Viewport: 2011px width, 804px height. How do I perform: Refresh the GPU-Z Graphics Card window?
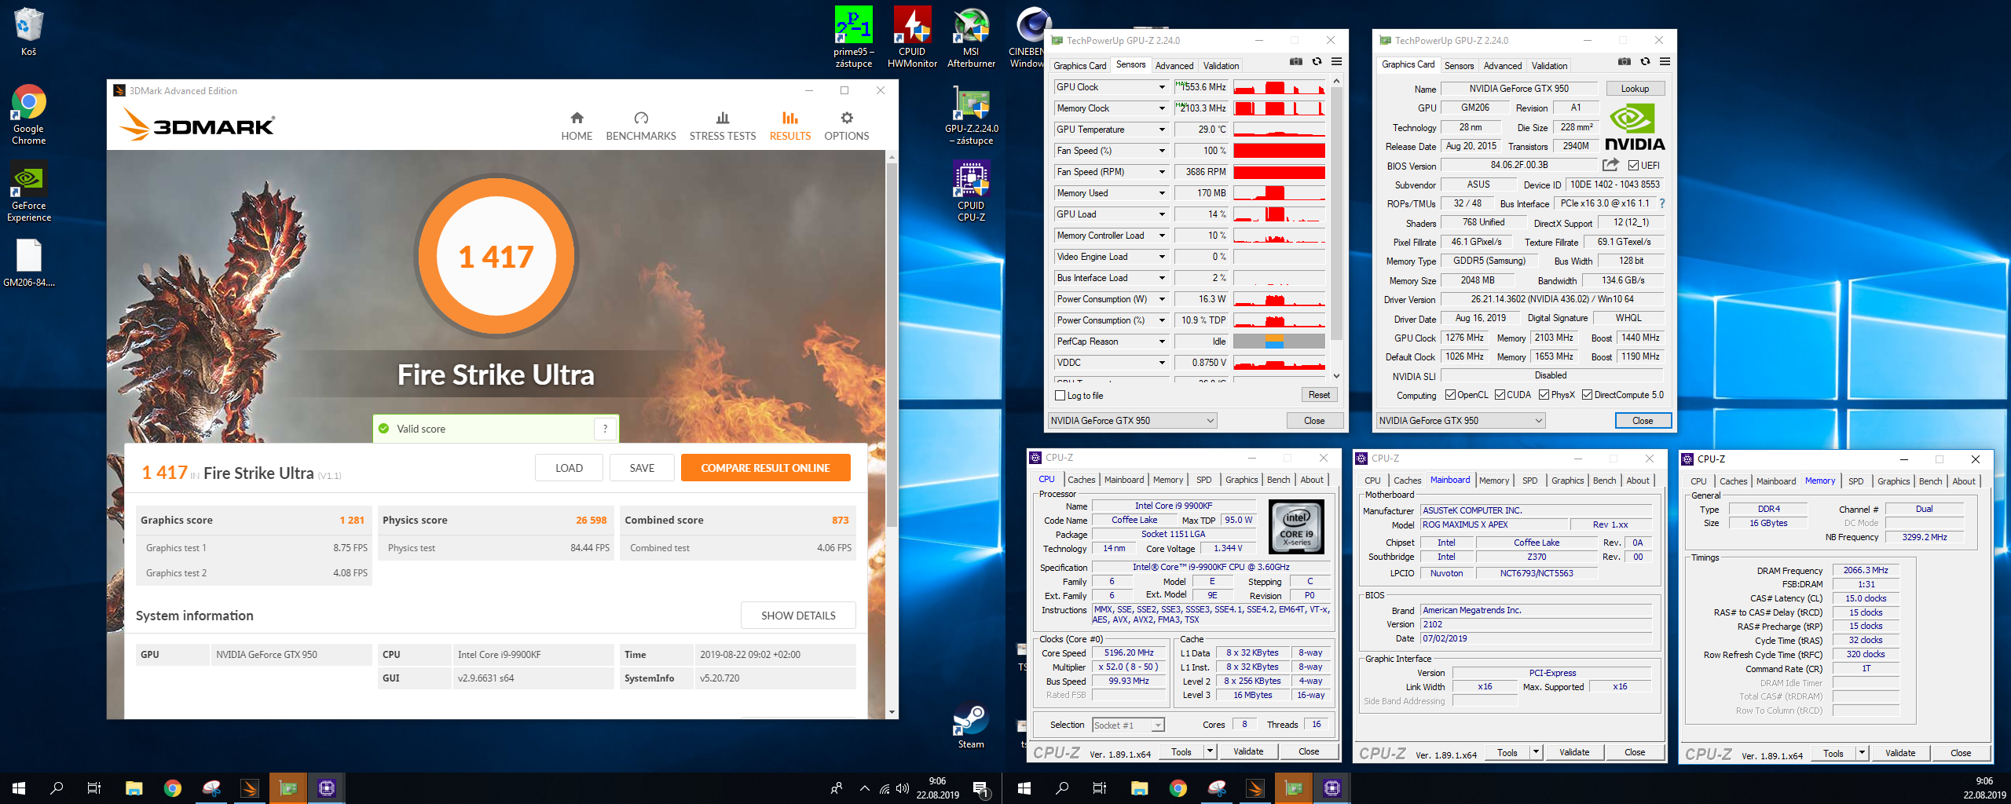pos(1645,62)
